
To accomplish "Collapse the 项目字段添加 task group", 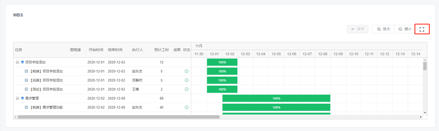I will [17, 62].
